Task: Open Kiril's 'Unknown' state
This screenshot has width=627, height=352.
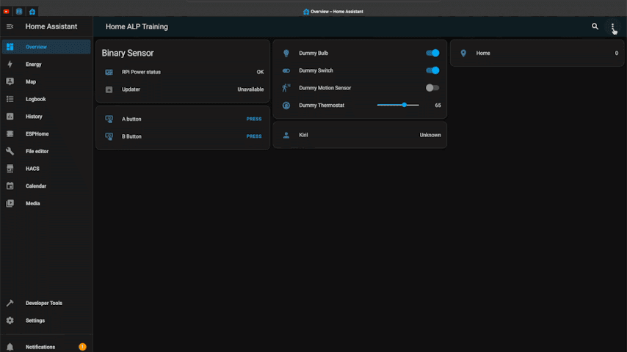Action: 430,135
